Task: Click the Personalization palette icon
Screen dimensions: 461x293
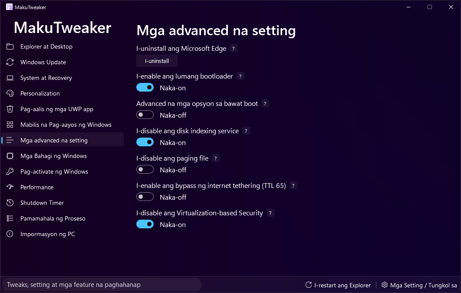Action: click(10, 93)
